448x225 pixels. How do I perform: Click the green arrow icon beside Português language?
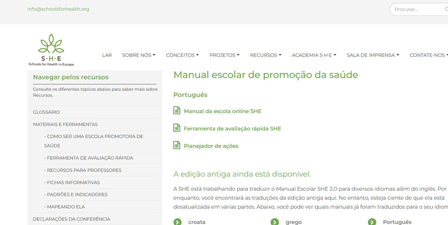372,222
